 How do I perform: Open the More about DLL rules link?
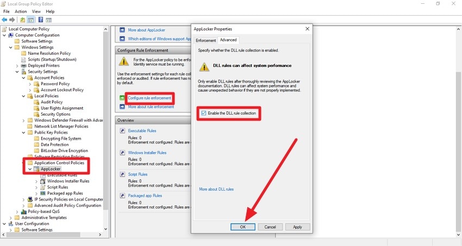pos(216,189)
